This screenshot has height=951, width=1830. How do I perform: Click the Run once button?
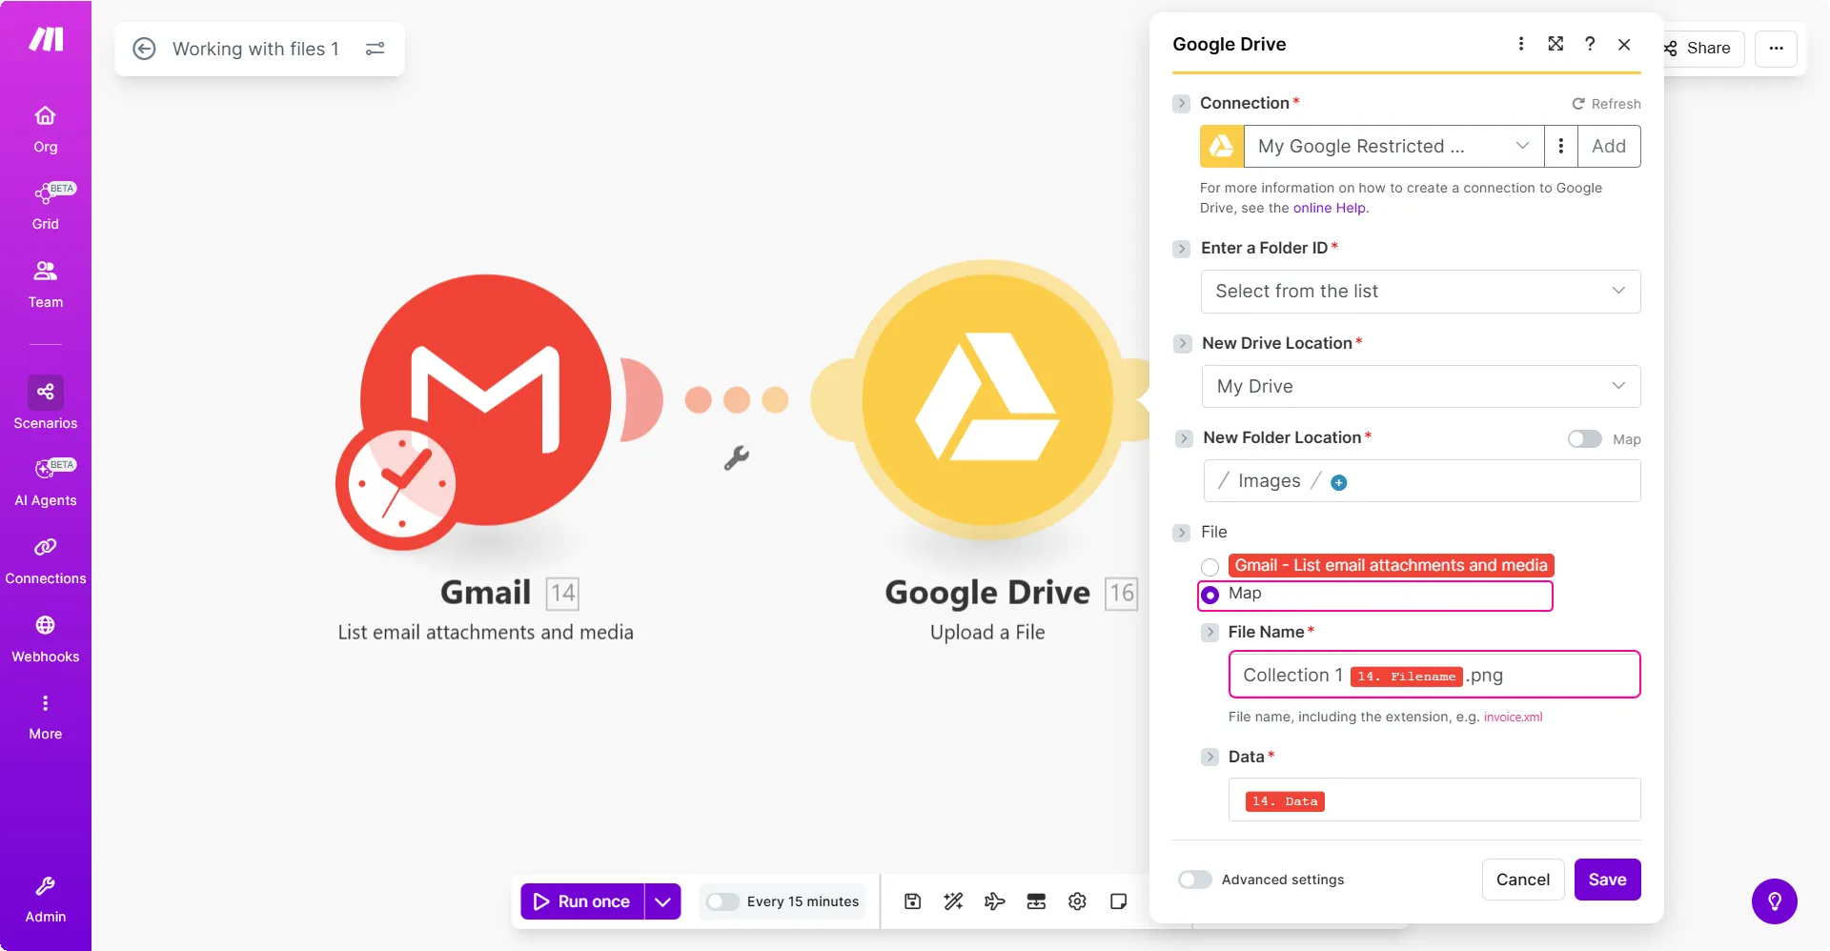pos(582,901)
